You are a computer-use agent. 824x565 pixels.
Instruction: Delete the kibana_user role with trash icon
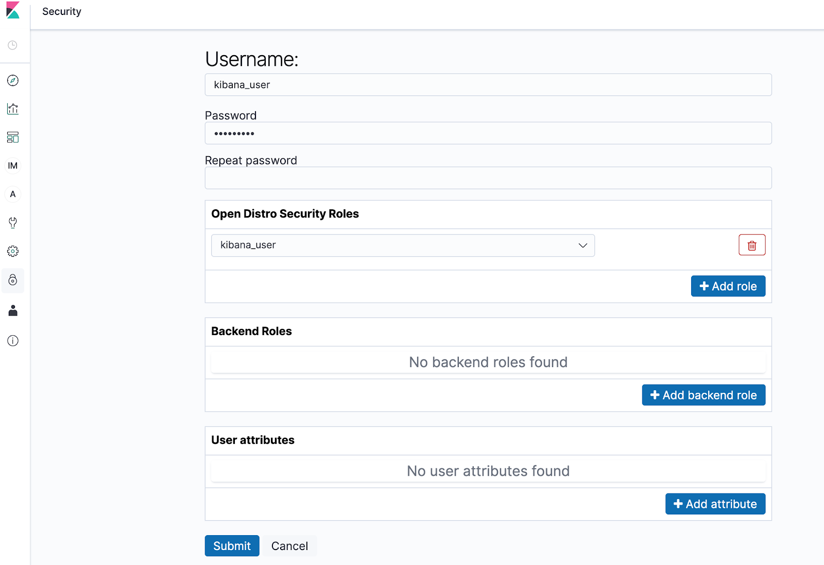click(752, 245)
